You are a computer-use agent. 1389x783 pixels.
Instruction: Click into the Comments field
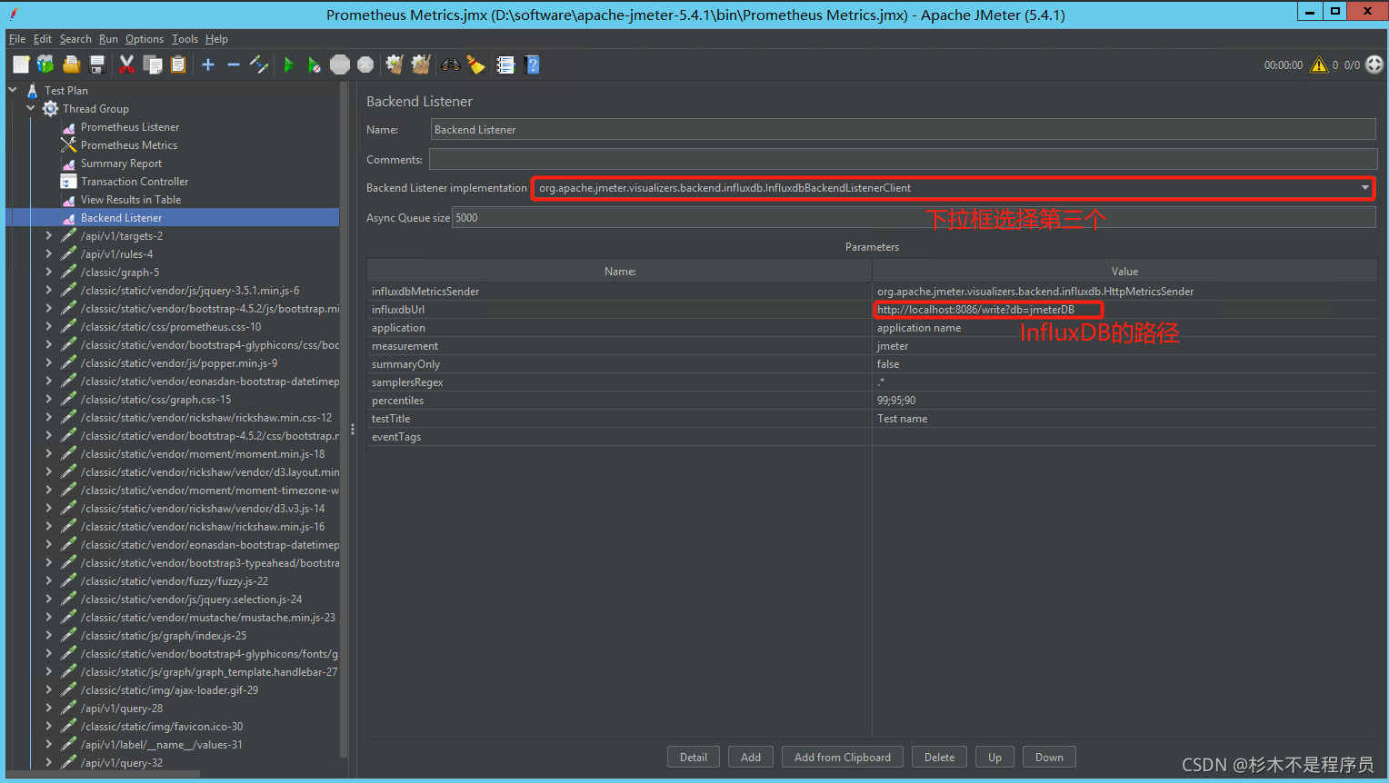pos(904,160)
